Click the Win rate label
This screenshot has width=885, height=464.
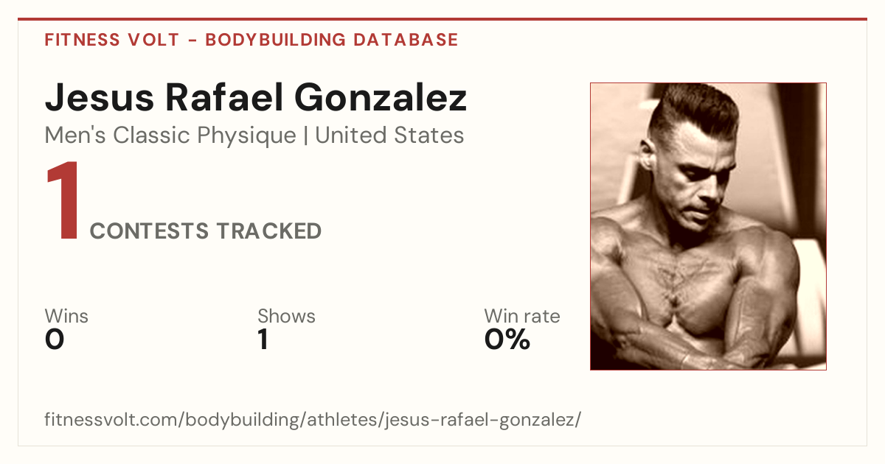click(x=522, y=317)
